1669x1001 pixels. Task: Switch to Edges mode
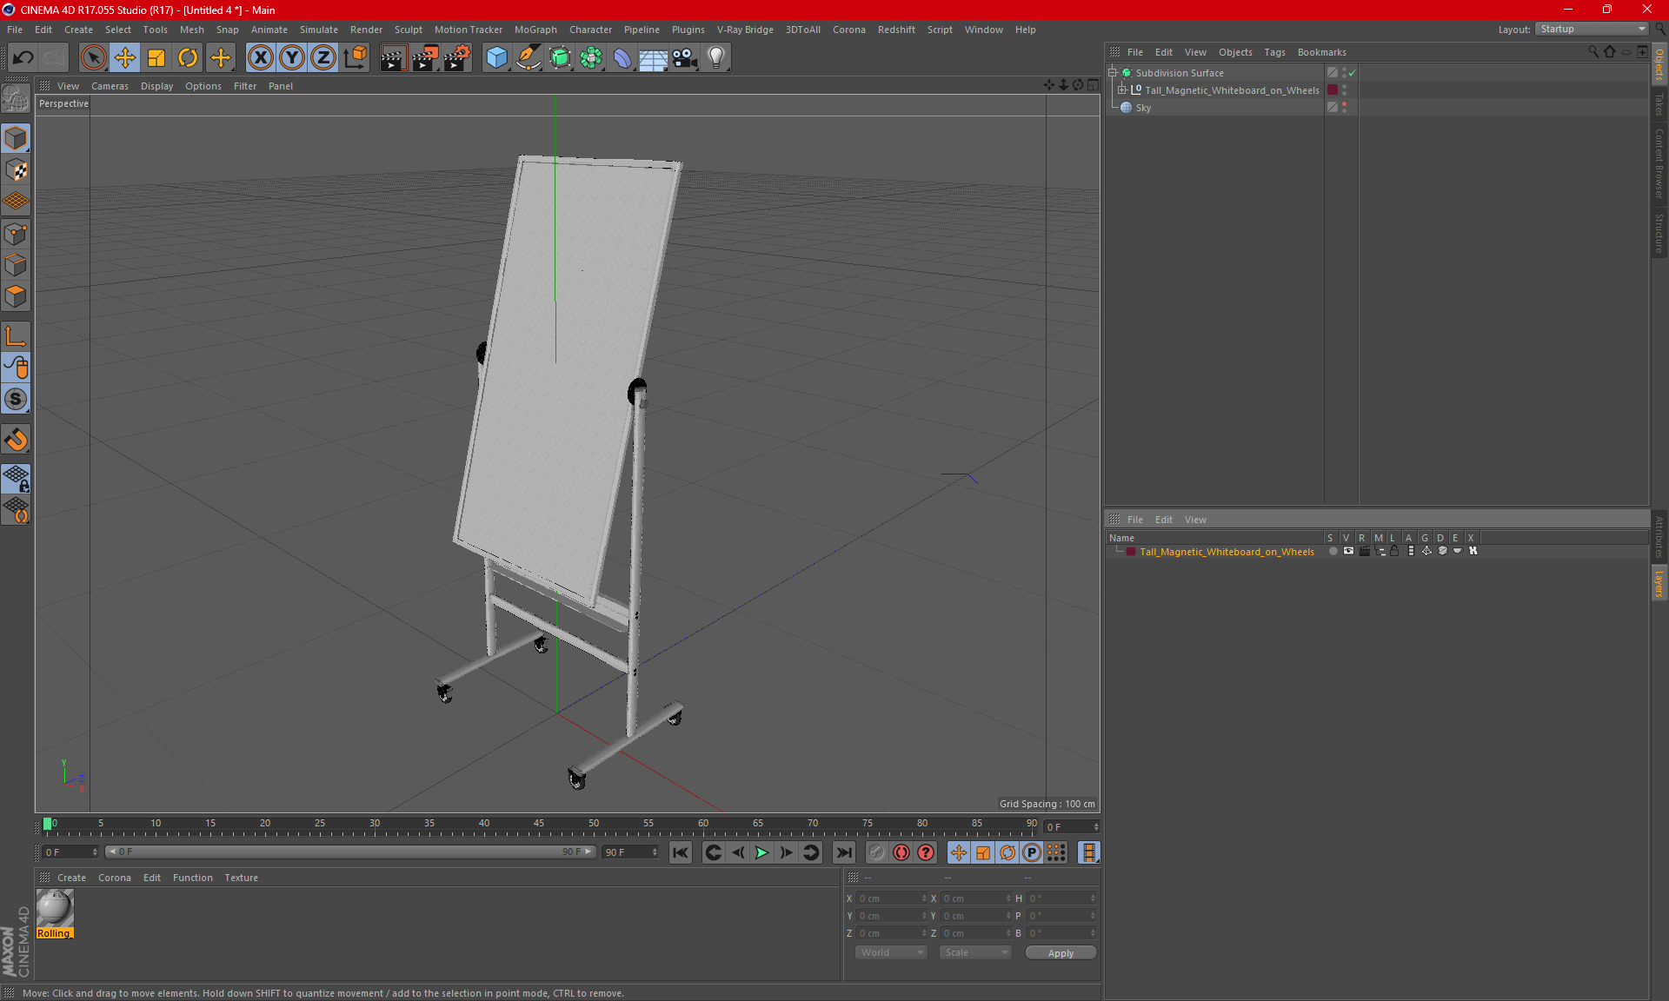16,265
